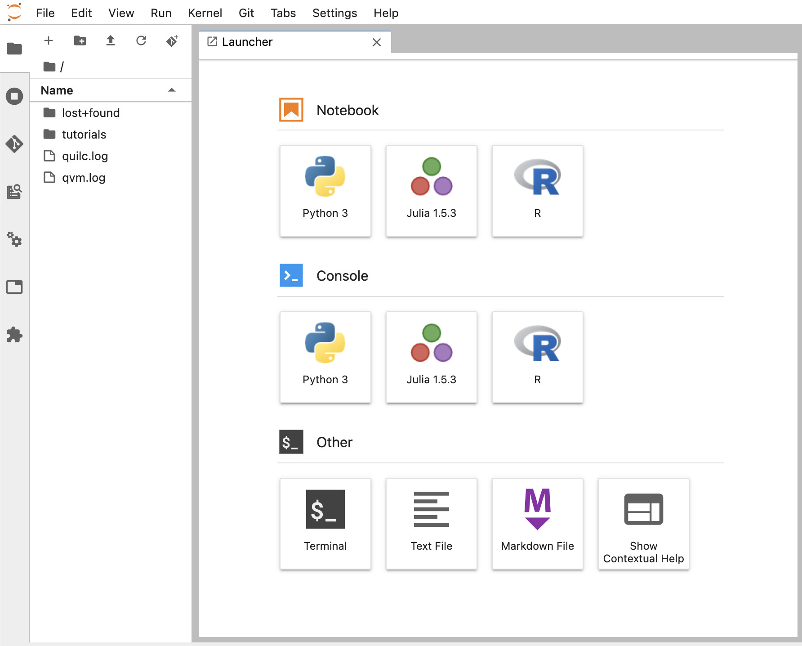Open the Run menu
Image resolution: width=802 pixels, height=646 pixels.
coord(161,13)
